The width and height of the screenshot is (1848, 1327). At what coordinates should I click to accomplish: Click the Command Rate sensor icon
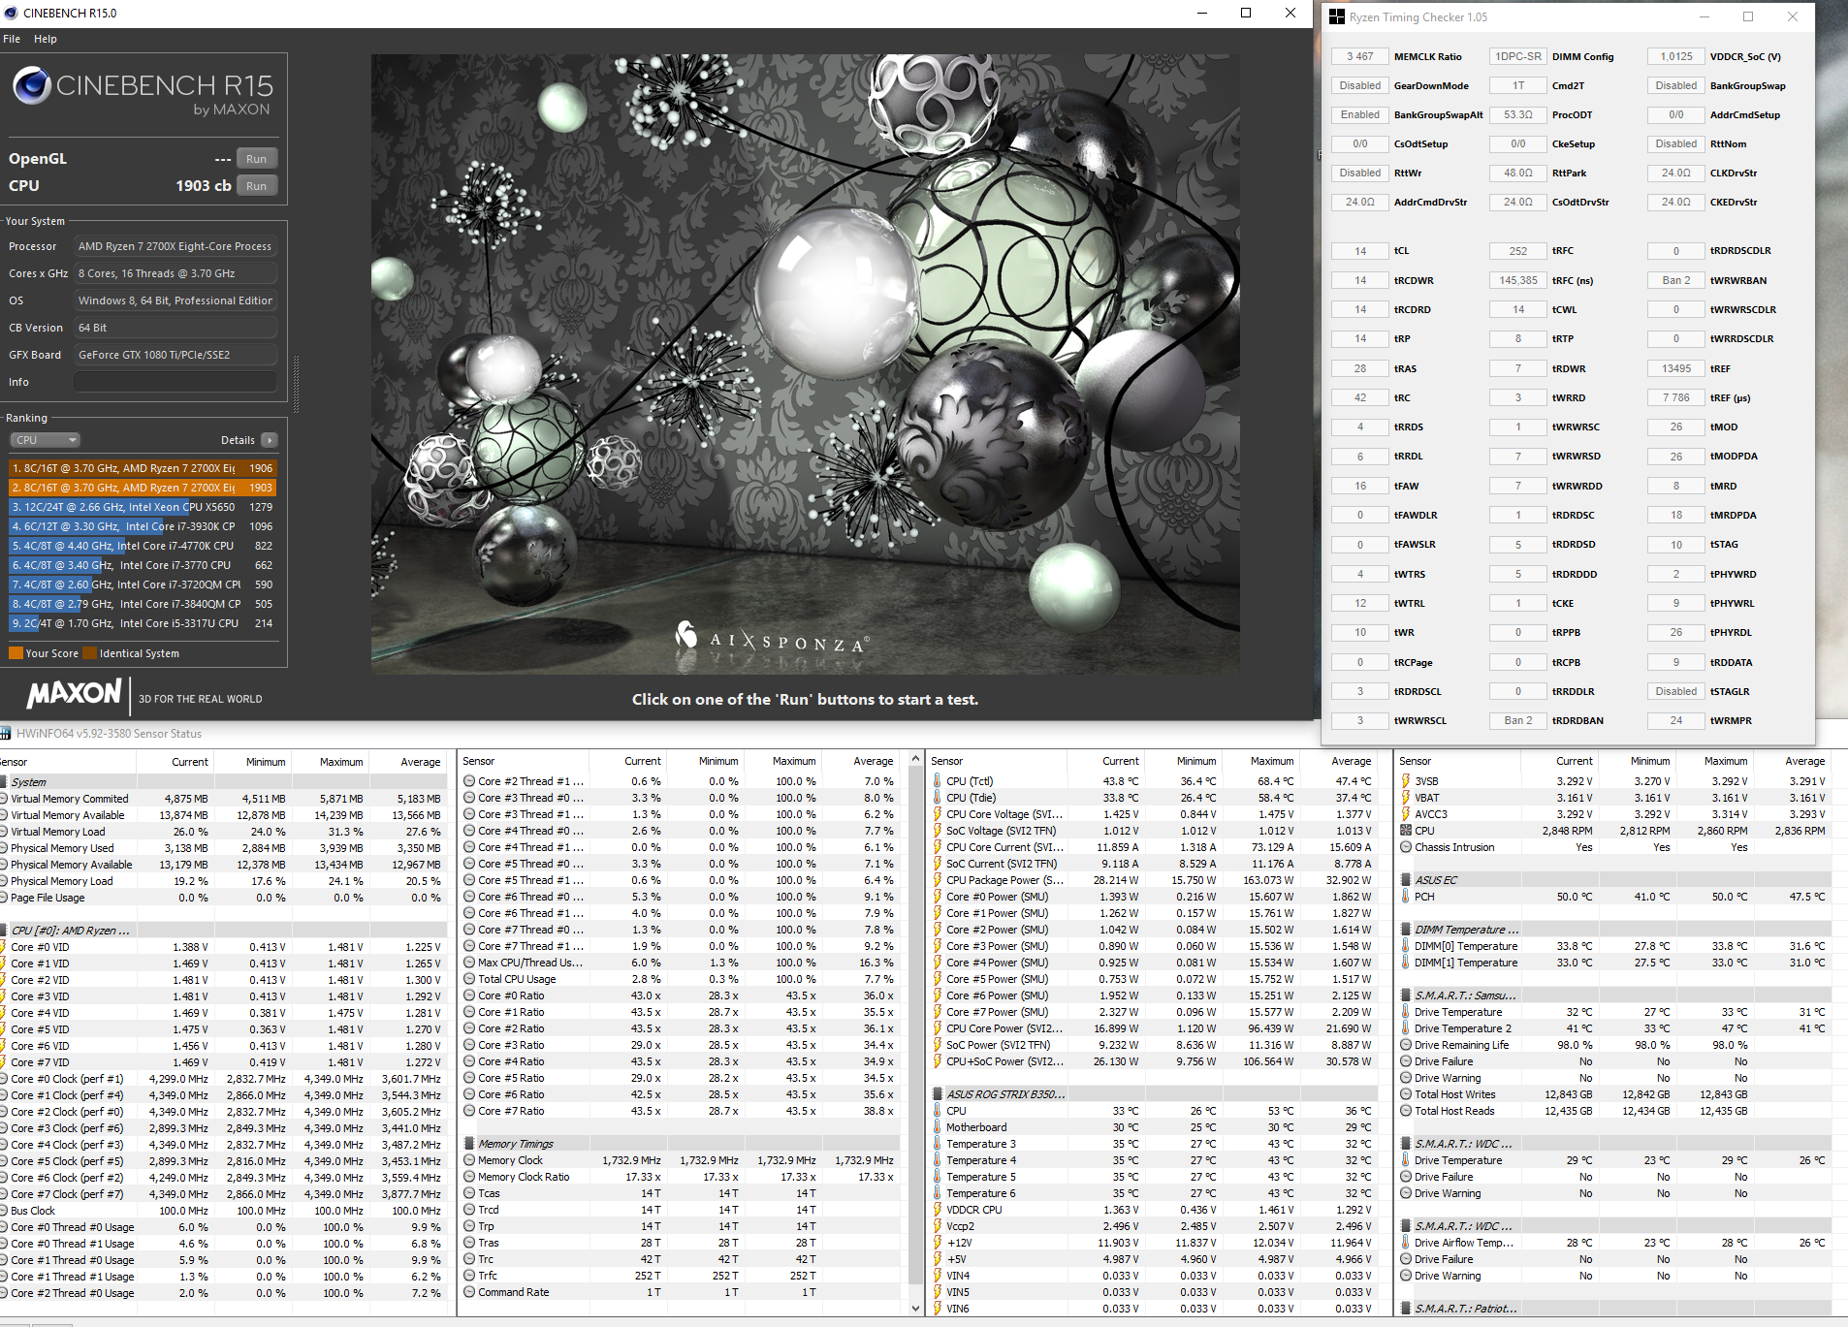(469, 1292)
